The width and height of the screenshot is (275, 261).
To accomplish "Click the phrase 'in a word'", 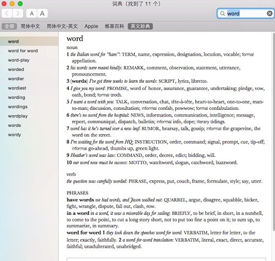I will [x=78, y=213].
